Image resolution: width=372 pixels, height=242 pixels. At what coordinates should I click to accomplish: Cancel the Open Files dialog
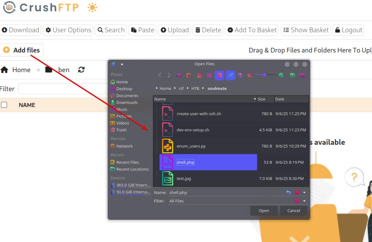pyautogui.click(x=294, y=211)
